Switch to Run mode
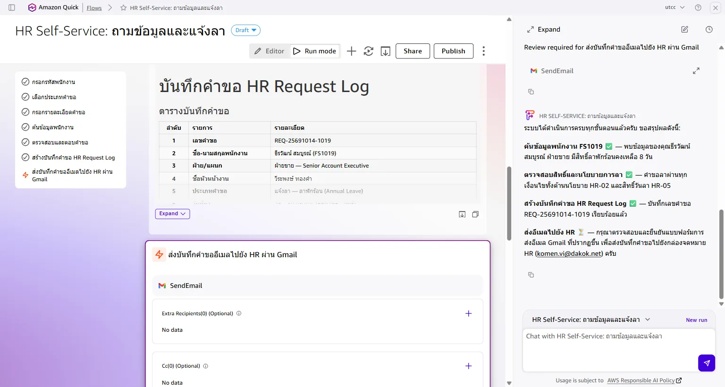This screenshot has width=725, height=387. click(315, 51)
